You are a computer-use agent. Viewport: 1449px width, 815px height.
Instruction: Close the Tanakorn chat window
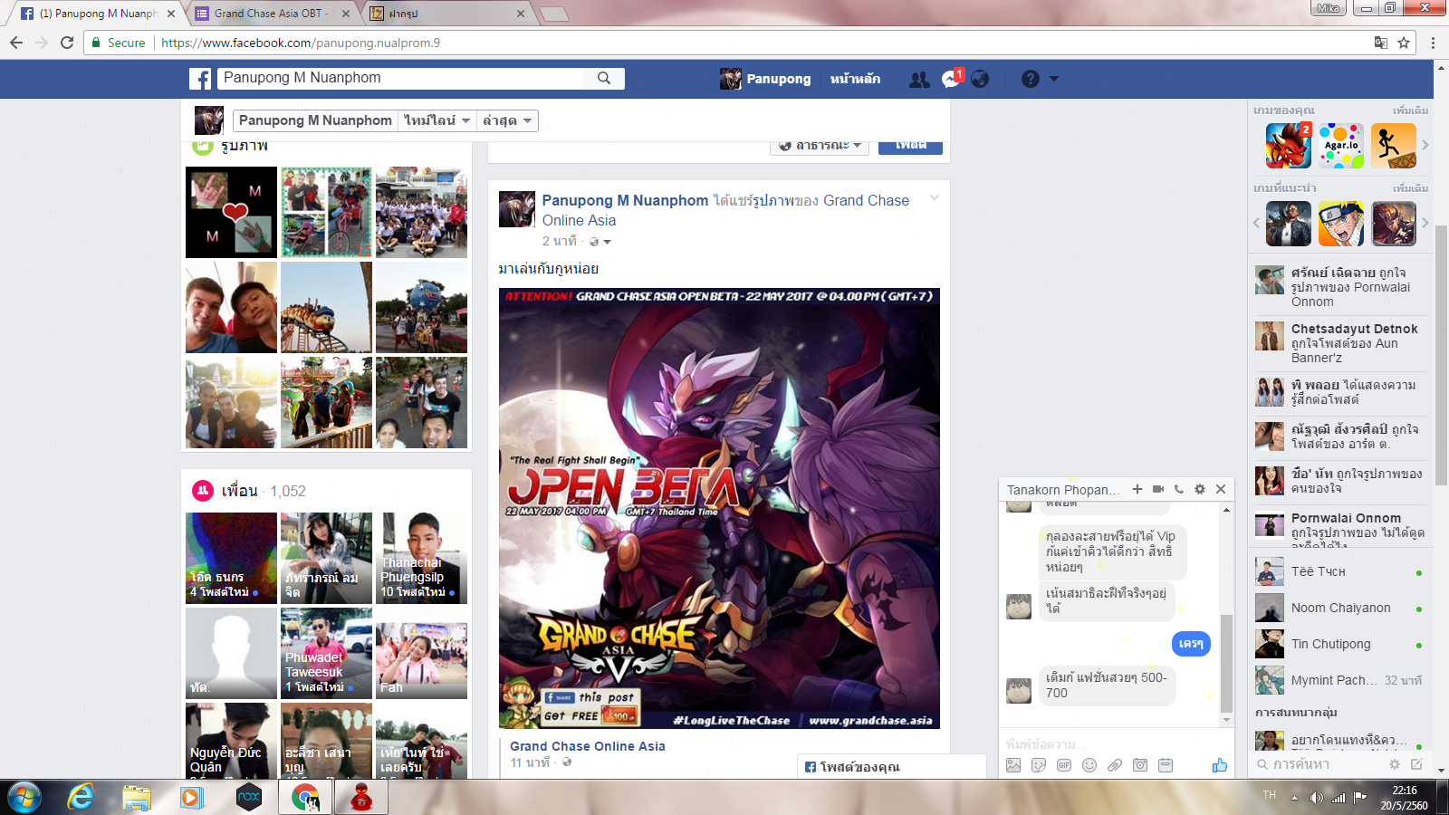click(x=1221, y=489)
